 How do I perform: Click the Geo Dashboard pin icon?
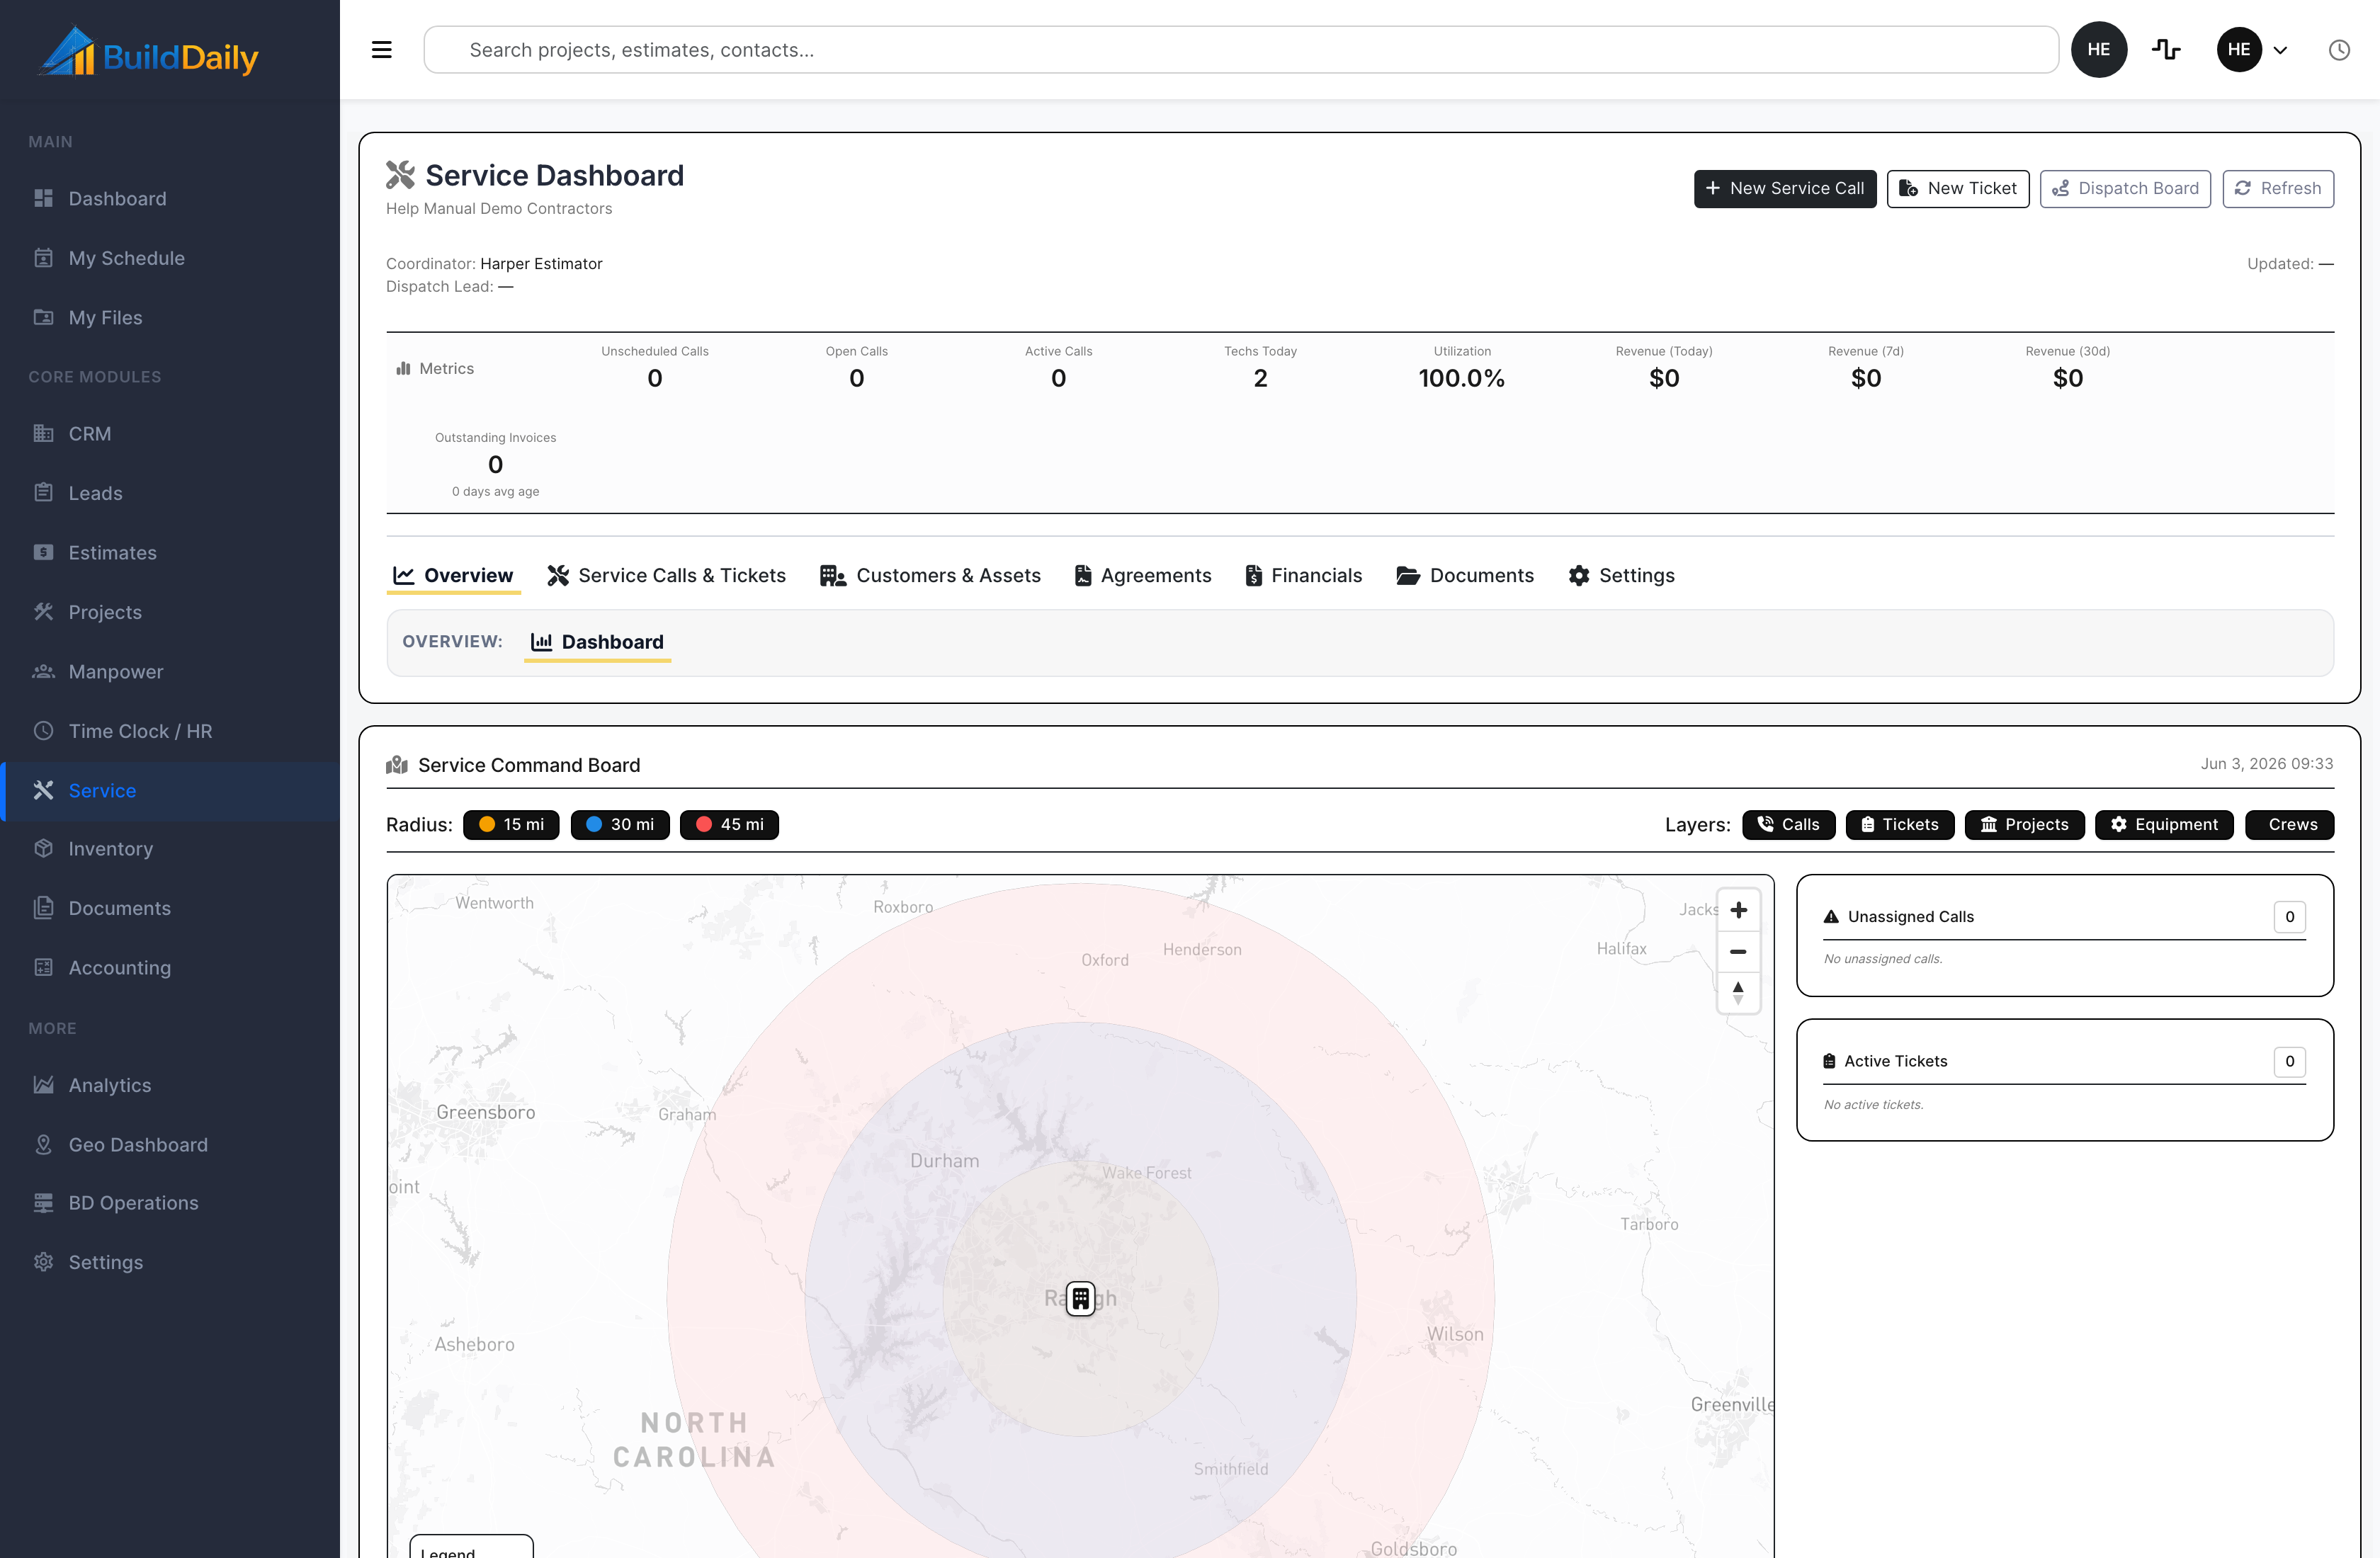click(x=43, y=1144)
